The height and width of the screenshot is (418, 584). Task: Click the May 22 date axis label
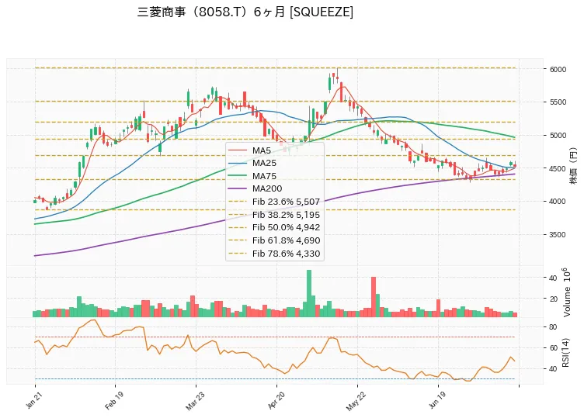tap(356, 401)
